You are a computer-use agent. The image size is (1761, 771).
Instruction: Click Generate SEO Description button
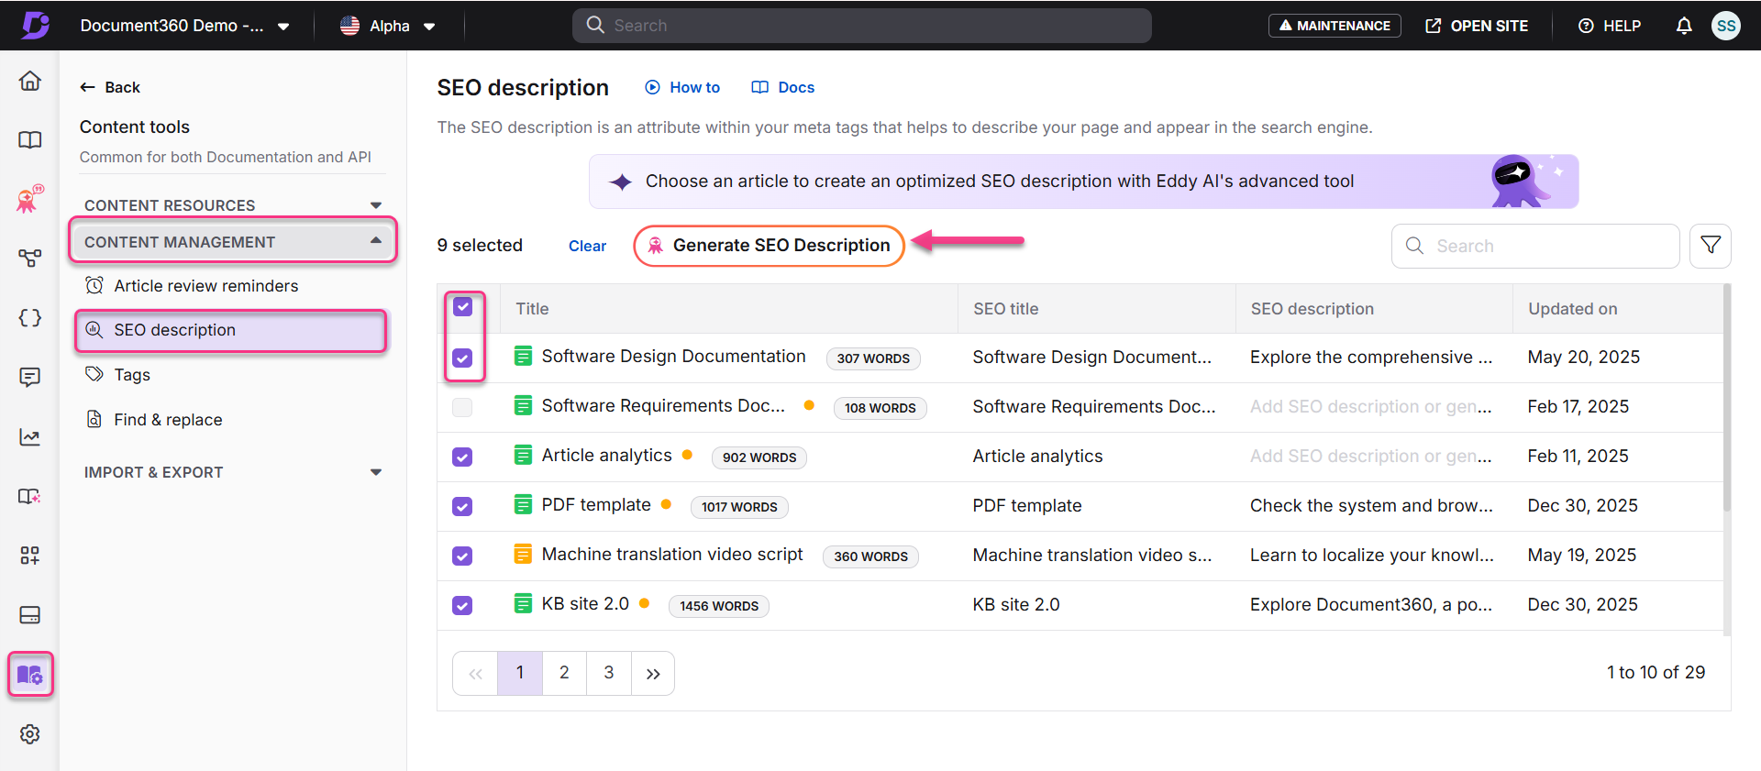tap(769, 246)
